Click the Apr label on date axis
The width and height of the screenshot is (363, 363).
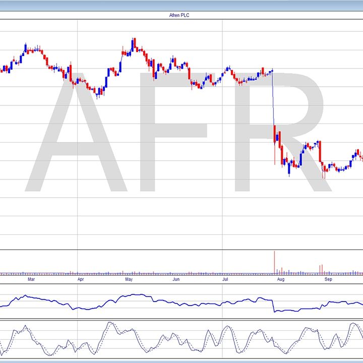[81, 278]
